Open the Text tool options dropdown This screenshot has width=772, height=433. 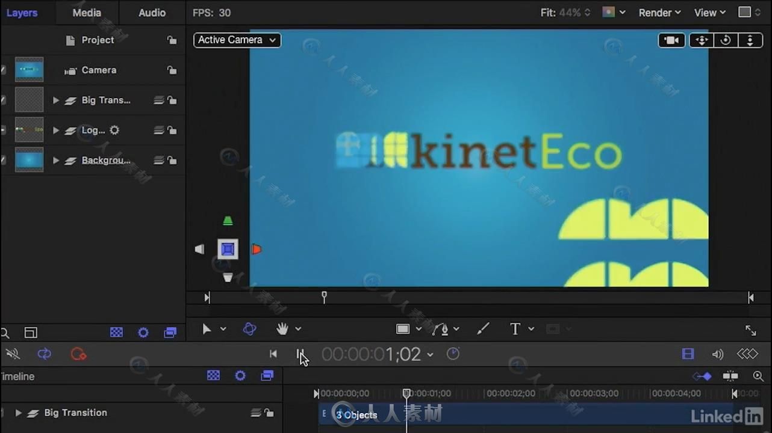(531, 329)
